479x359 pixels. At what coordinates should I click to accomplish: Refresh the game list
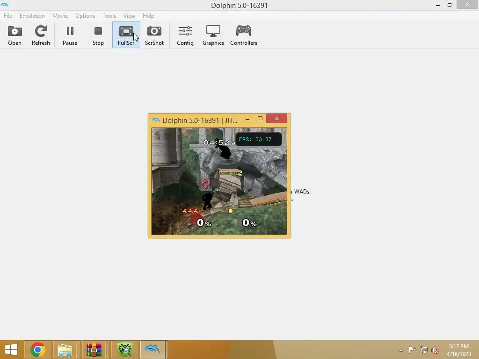tap(41, 36)
